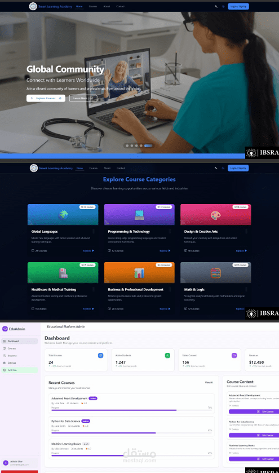Image resolution: width=279 pixels, height=473 pixels.
Task: Open Explore link under Healthcare & Medical Training
Action: pyautogui.click(x=88, y=309)
